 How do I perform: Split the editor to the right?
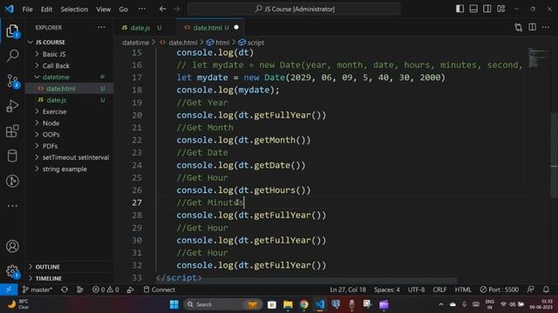(532, 27)
